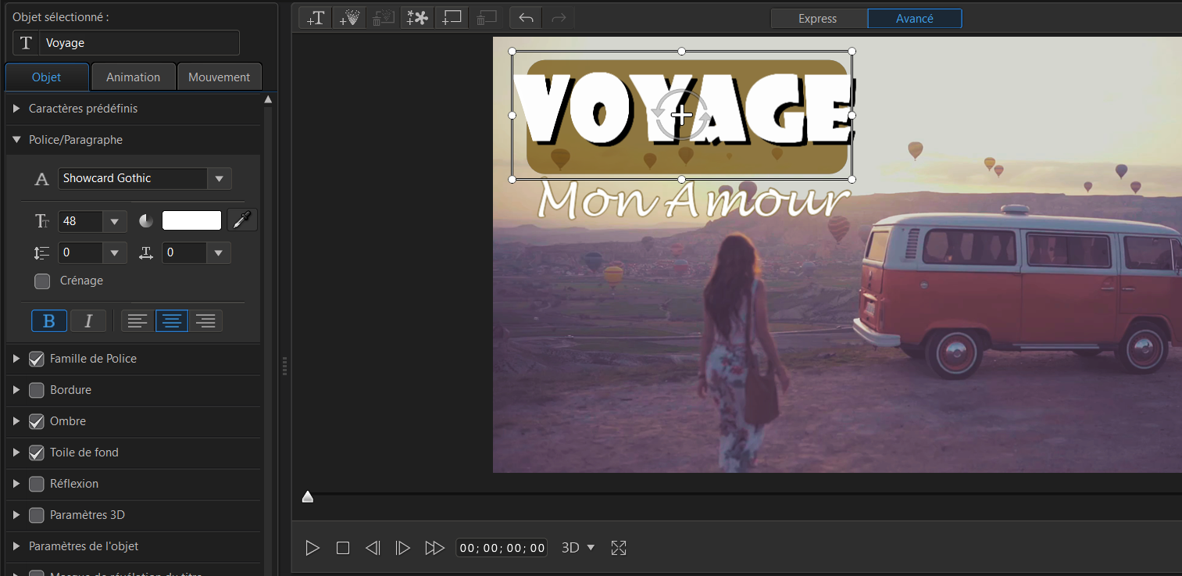Click the insert background frame icon
The image size is (1182, 576).
tap(452, 18)
